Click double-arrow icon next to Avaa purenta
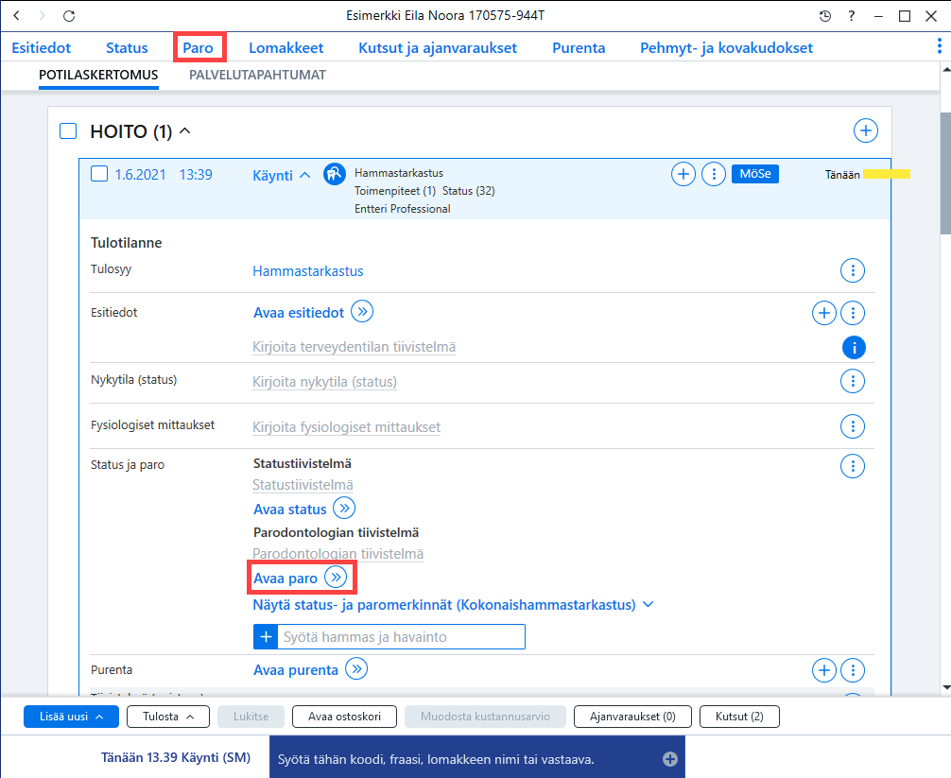This screenshot has height=778, width=951. click(356, 669)
